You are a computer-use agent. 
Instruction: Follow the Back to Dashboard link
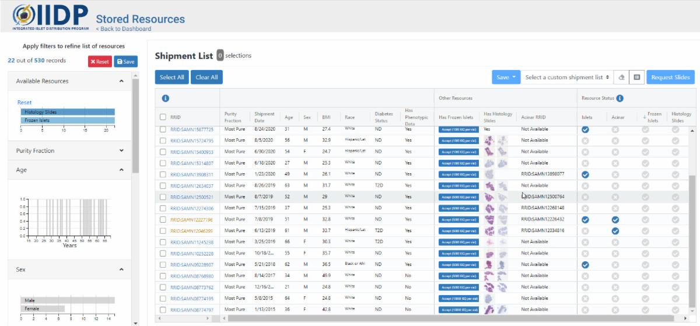coord(123,29)
